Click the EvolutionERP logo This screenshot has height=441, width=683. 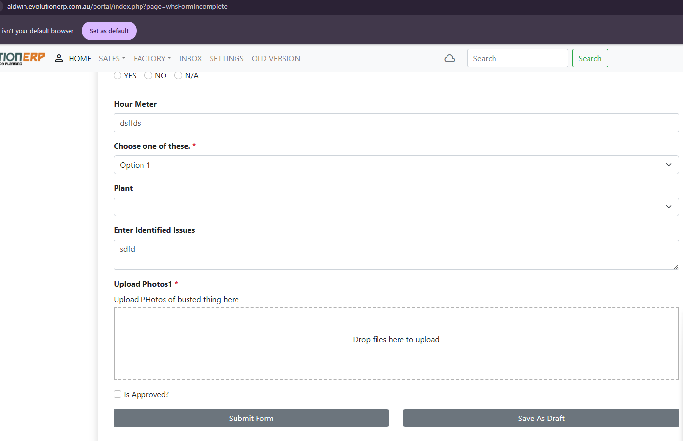(x=22, y=58)
